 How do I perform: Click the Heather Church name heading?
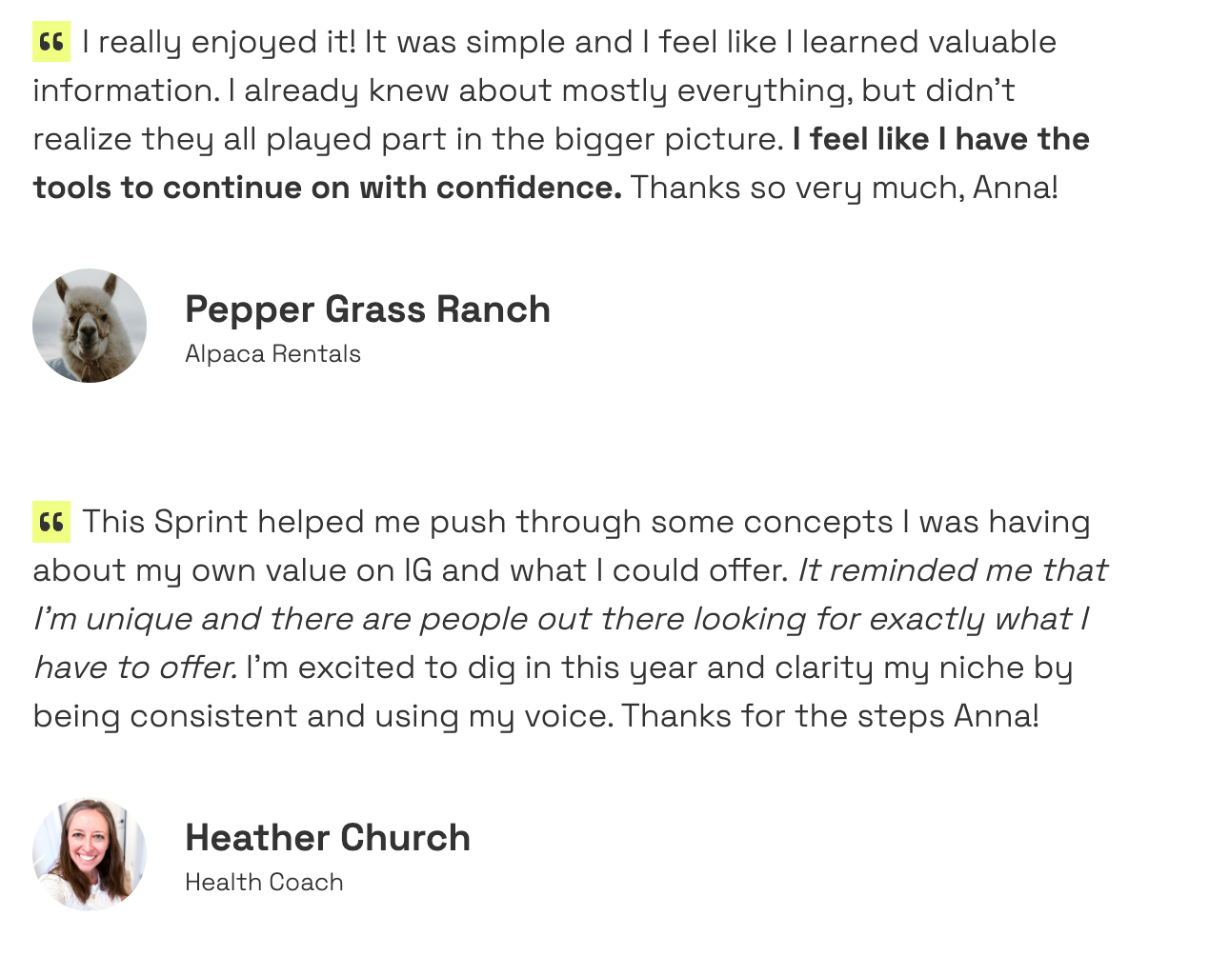[x=328, y=838]
